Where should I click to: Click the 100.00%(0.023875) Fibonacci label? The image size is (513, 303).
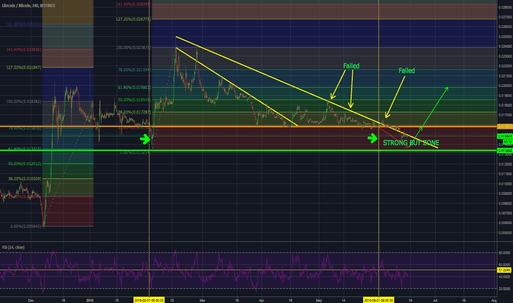[134, 47]
